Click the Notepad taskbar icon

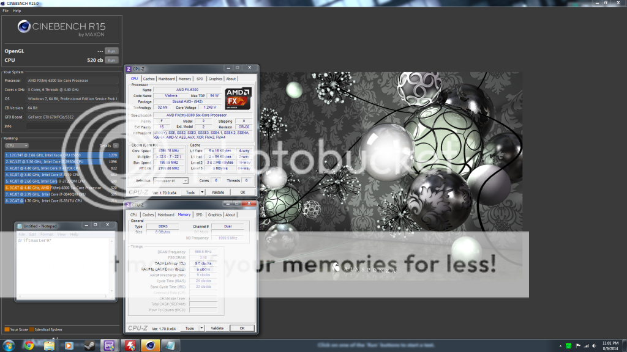point(170,345)
